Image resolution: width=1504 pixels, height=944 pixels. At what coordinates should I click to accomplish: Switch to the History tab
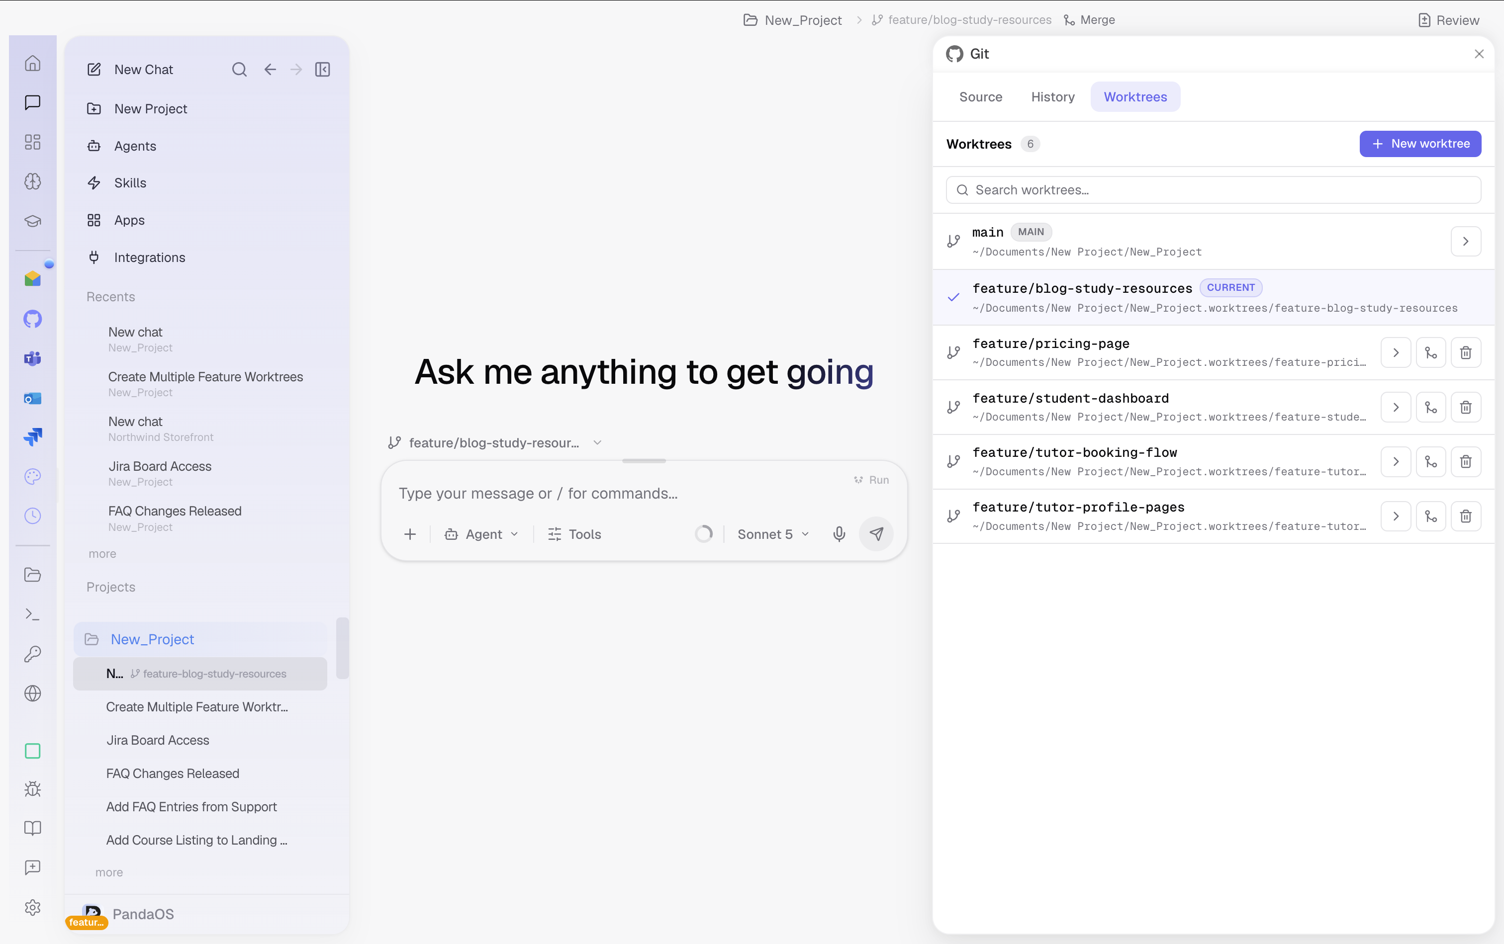(1052, 97)
